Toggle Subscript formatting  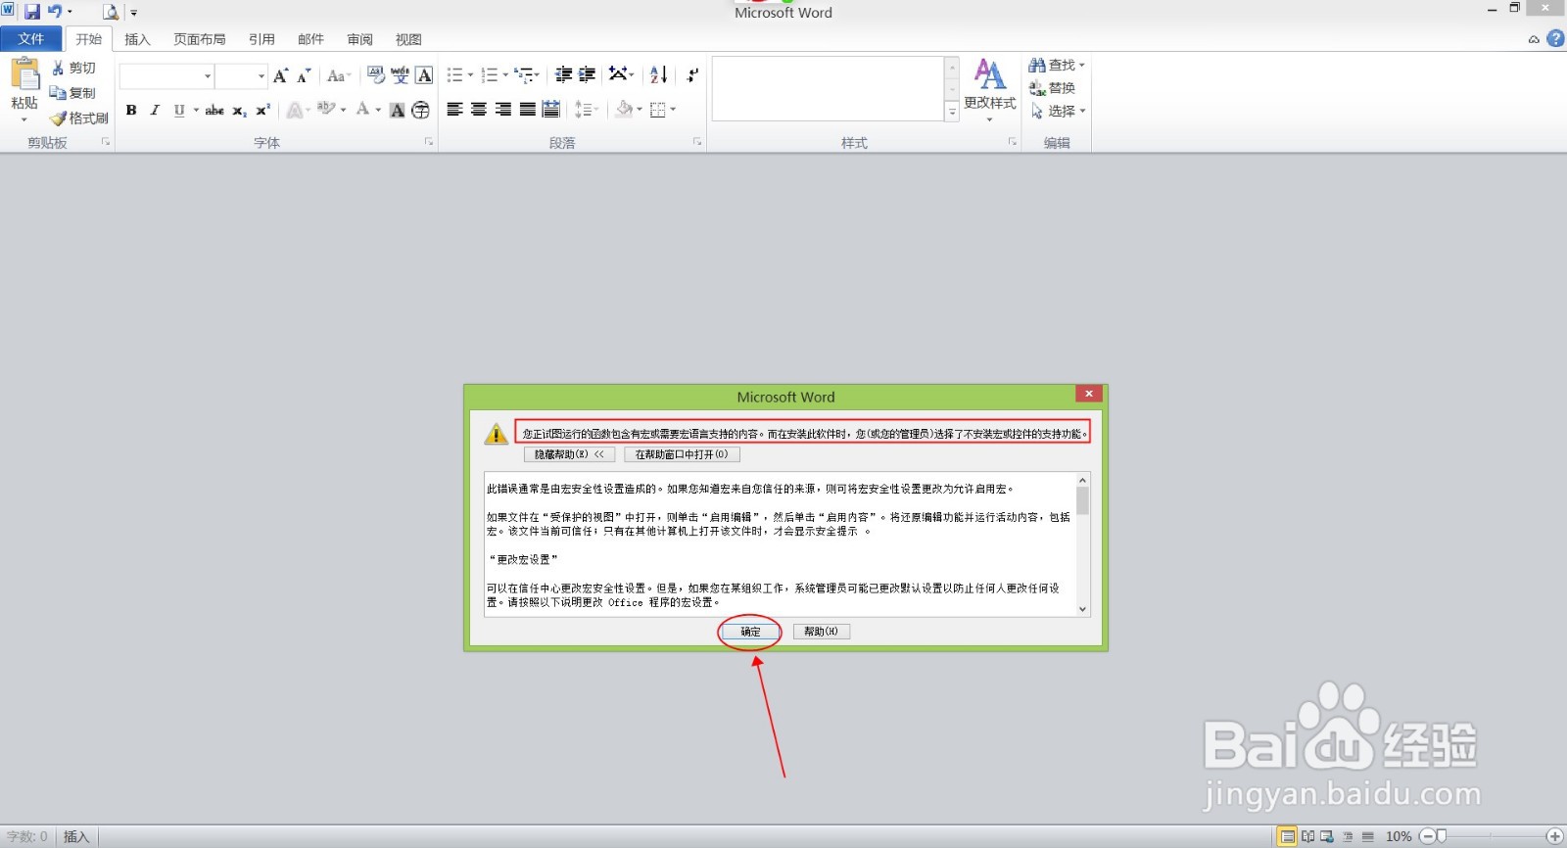[x=239, y=110]
